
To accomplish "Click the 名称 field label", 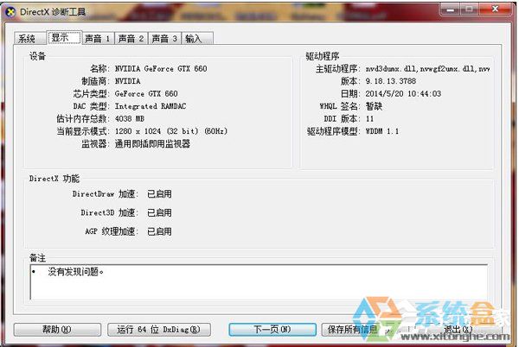I will click(x=99, y=69).
